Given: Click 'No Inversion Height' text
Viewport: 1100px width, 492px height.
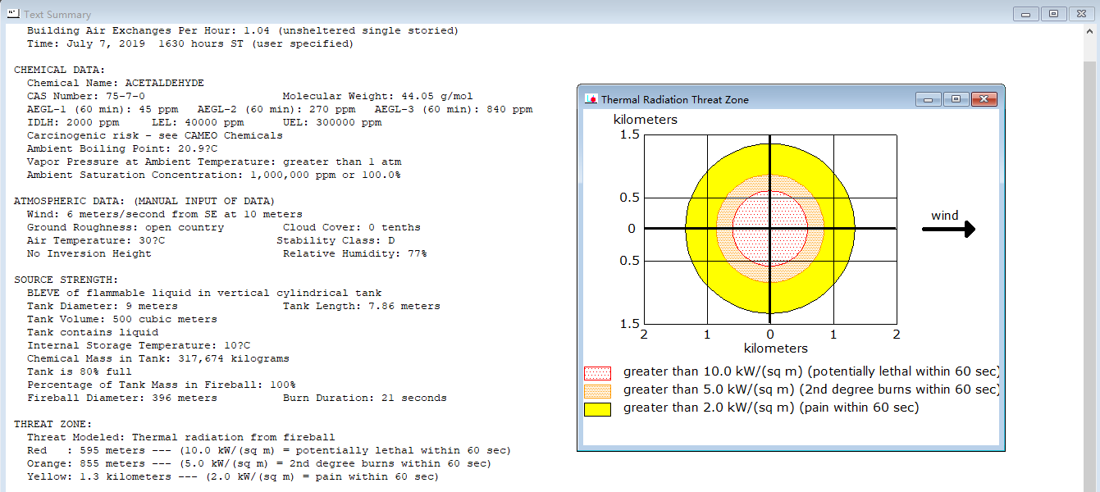Looking at the screenshot, I should (89, 253).
